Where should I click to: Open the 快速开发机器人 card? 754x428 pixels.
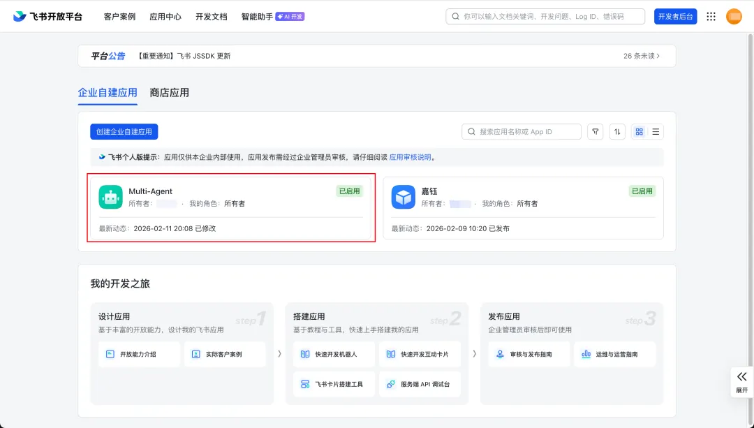[x=334, y=354]
